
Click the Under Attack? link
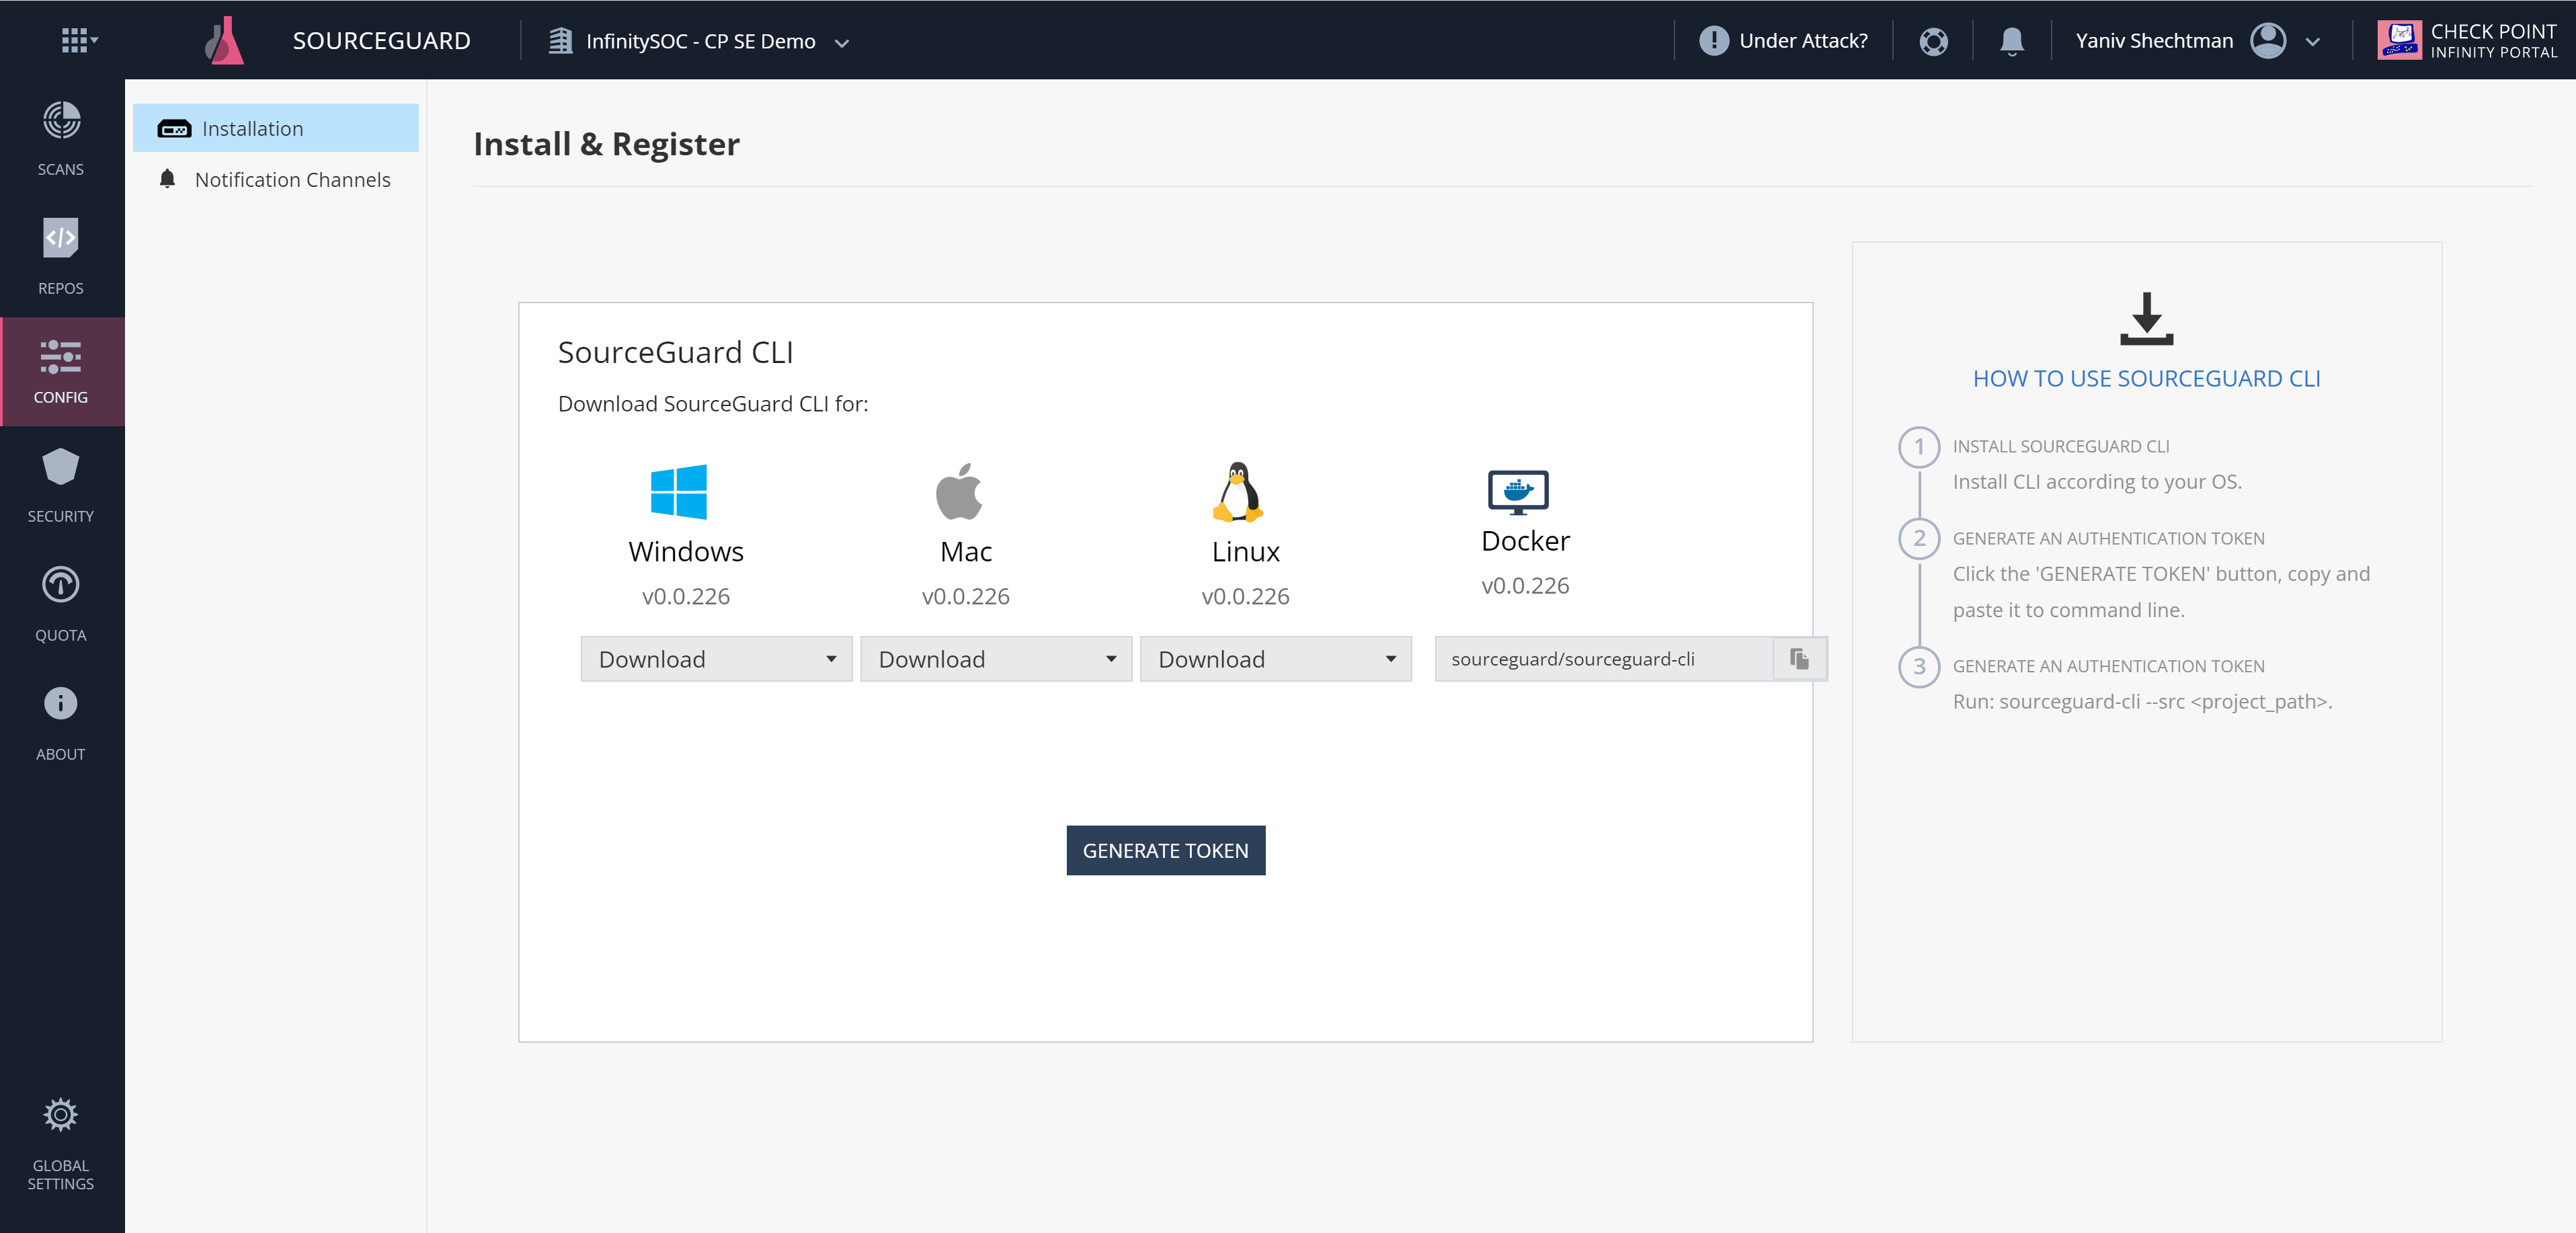click(x=1803, y=41)
